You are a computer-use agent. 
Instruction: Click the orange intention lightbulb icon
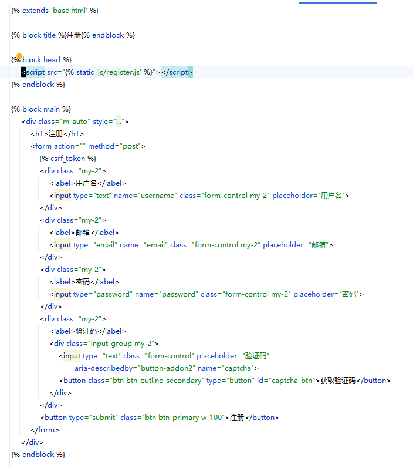click(x=19, y=56)
